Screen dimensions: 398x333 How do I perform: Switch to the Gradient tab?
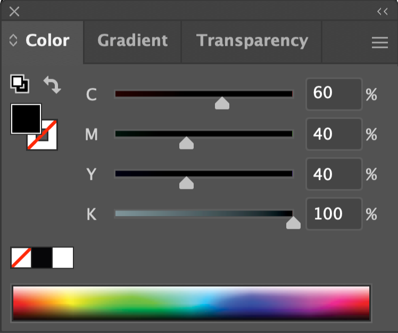tap(132, 41)
